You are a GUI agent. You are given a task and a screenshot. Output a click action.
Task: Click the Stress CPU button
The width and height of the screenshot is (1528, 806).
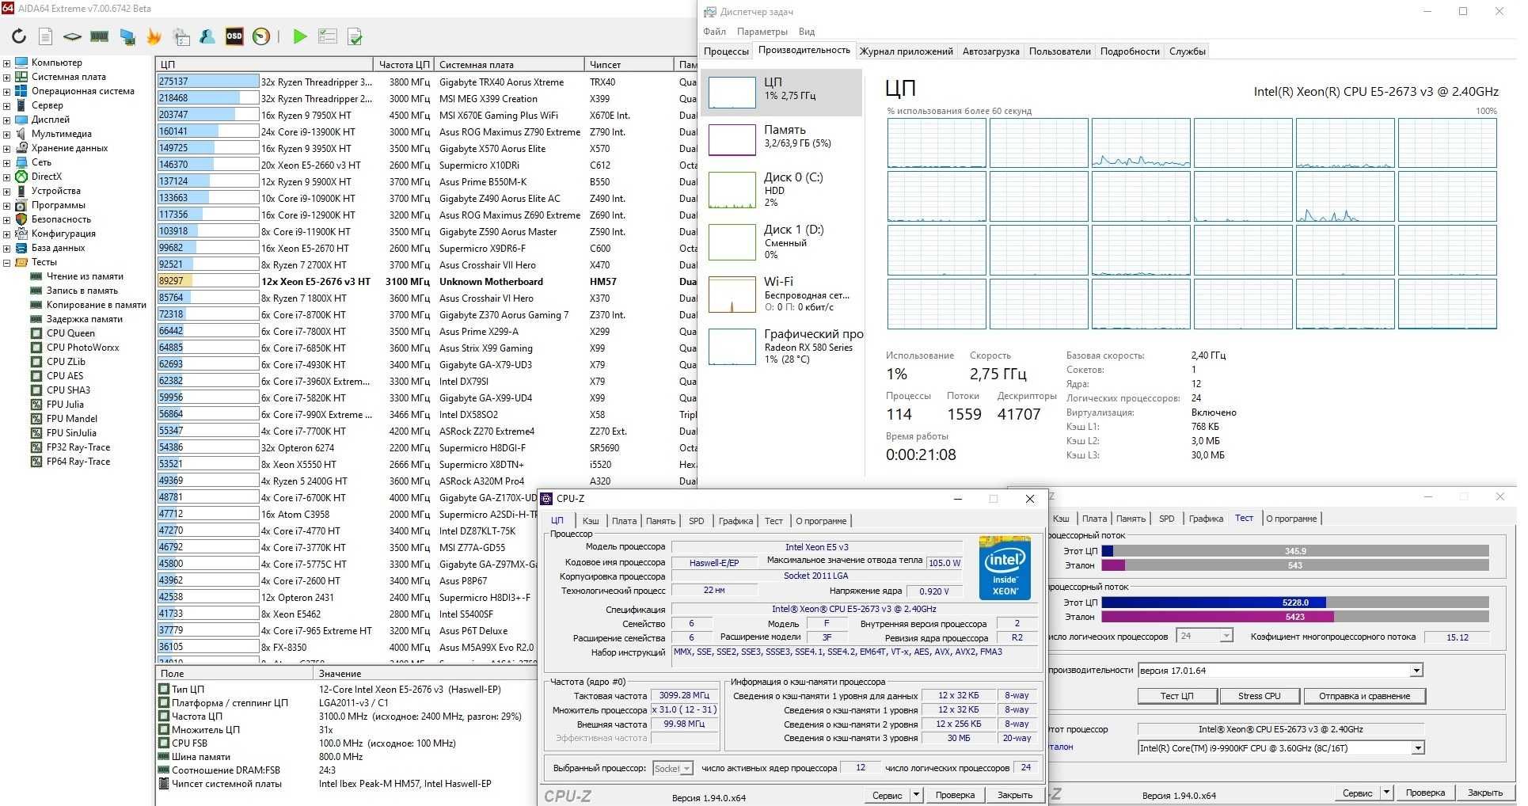pos(1259,696)
